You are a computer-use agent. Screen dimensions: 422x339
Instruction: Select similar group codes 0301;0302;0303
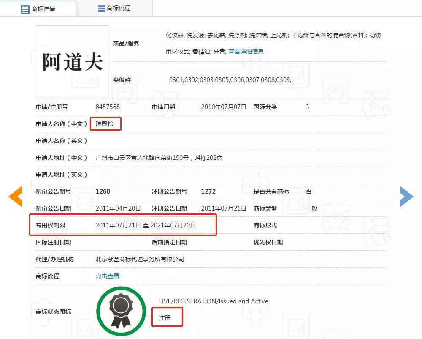click(x=230, y=80)
